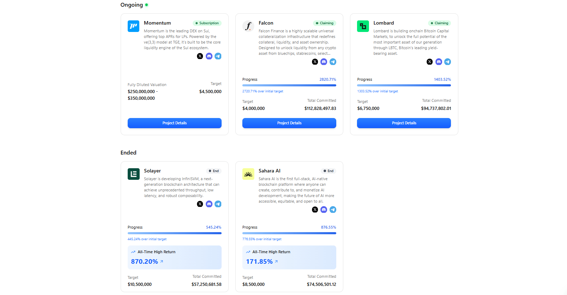The height and width of the screenshot is (295, 567).
Task: Open Solayer's Telegram icon
Action: pyautogui.click(x=218, y=204)
